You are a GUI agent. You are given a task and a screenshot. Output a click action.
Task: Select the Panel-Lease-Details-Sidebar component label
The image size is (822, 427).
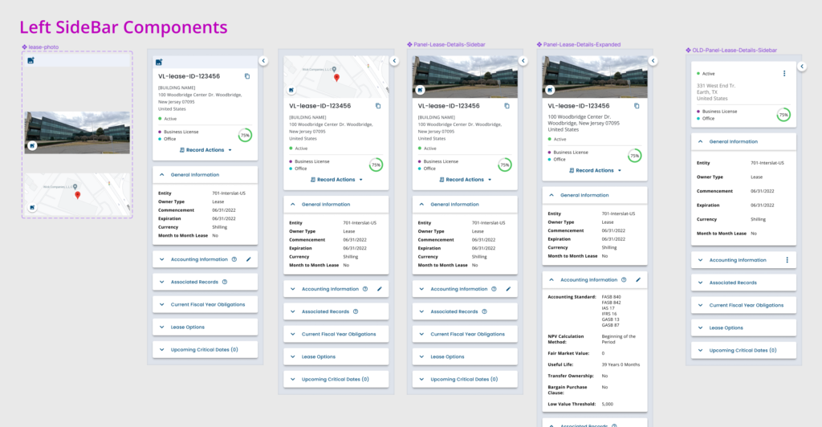click(449, 45)
